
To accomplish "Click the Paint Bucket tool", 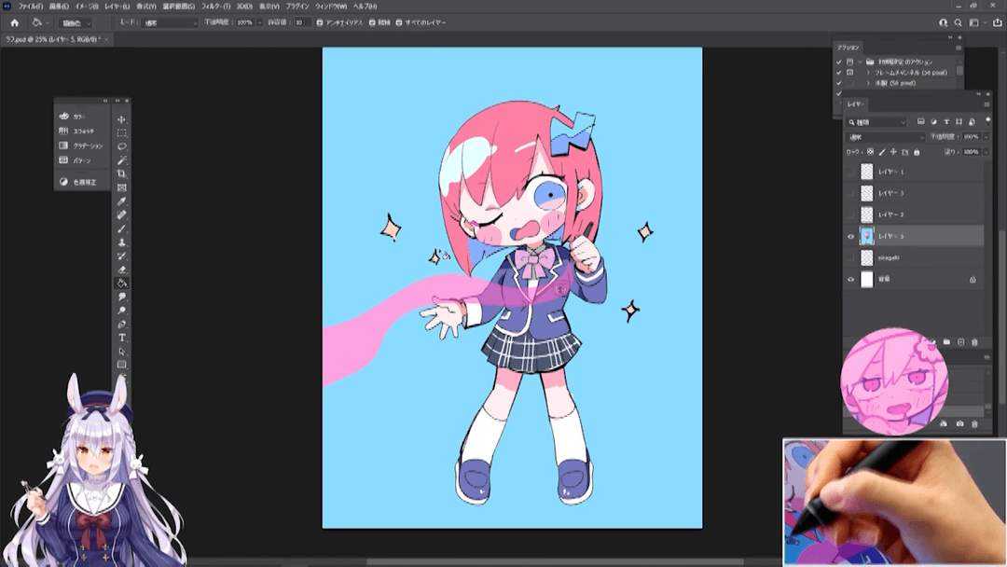I will click(x=122, y=283).
